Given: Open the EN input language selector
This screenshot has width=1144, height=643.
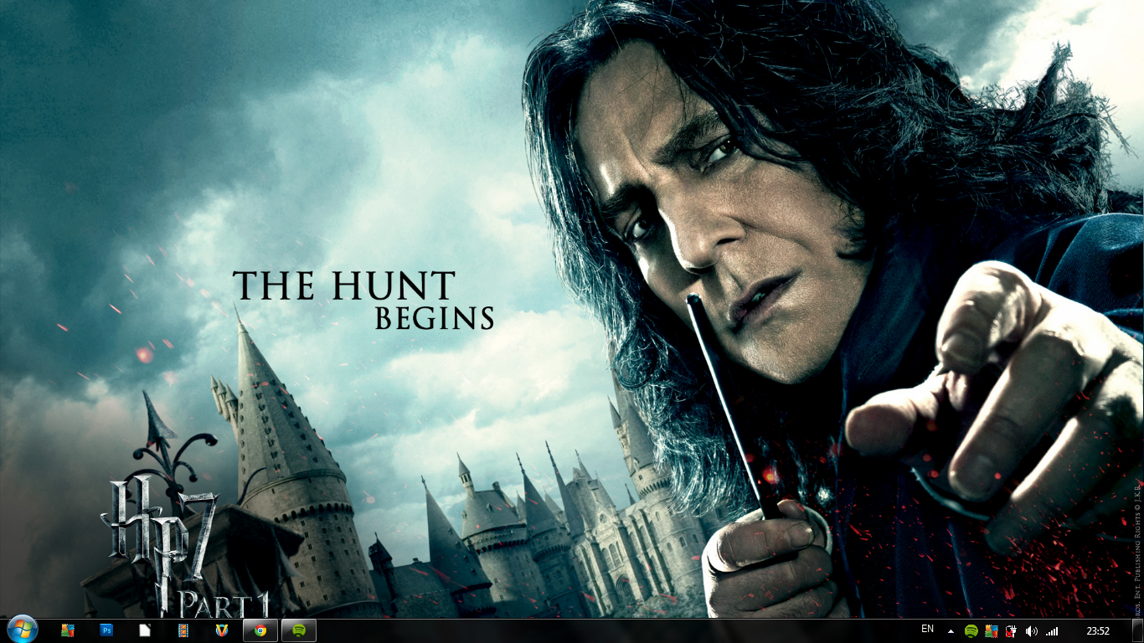Looking at the screenshot, I should point(927,629).
